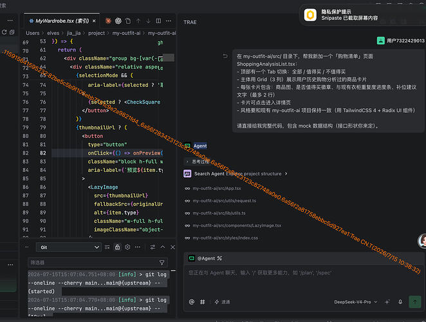Image resolution: width=426 pixels, height=322 pixels.
Task: Click the sparkle optimize prompt icon
Action: click(x=387, y=302)
